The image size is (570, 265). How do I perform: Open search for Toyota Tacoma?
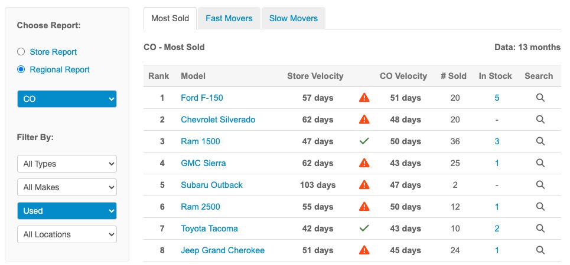[x=540, y=228]
